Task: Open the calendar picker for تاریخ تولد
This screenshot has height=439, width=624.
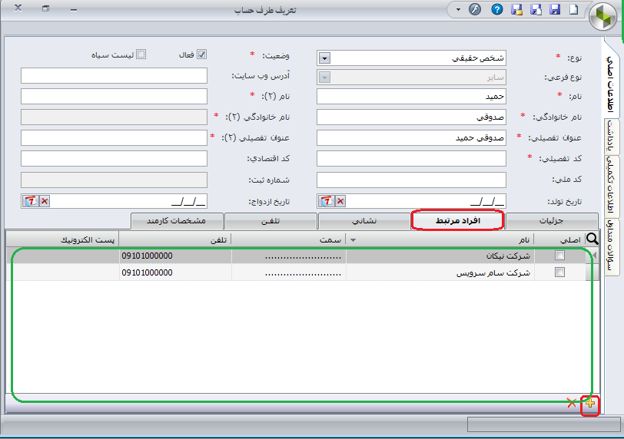Action: (x=327, y=201)
